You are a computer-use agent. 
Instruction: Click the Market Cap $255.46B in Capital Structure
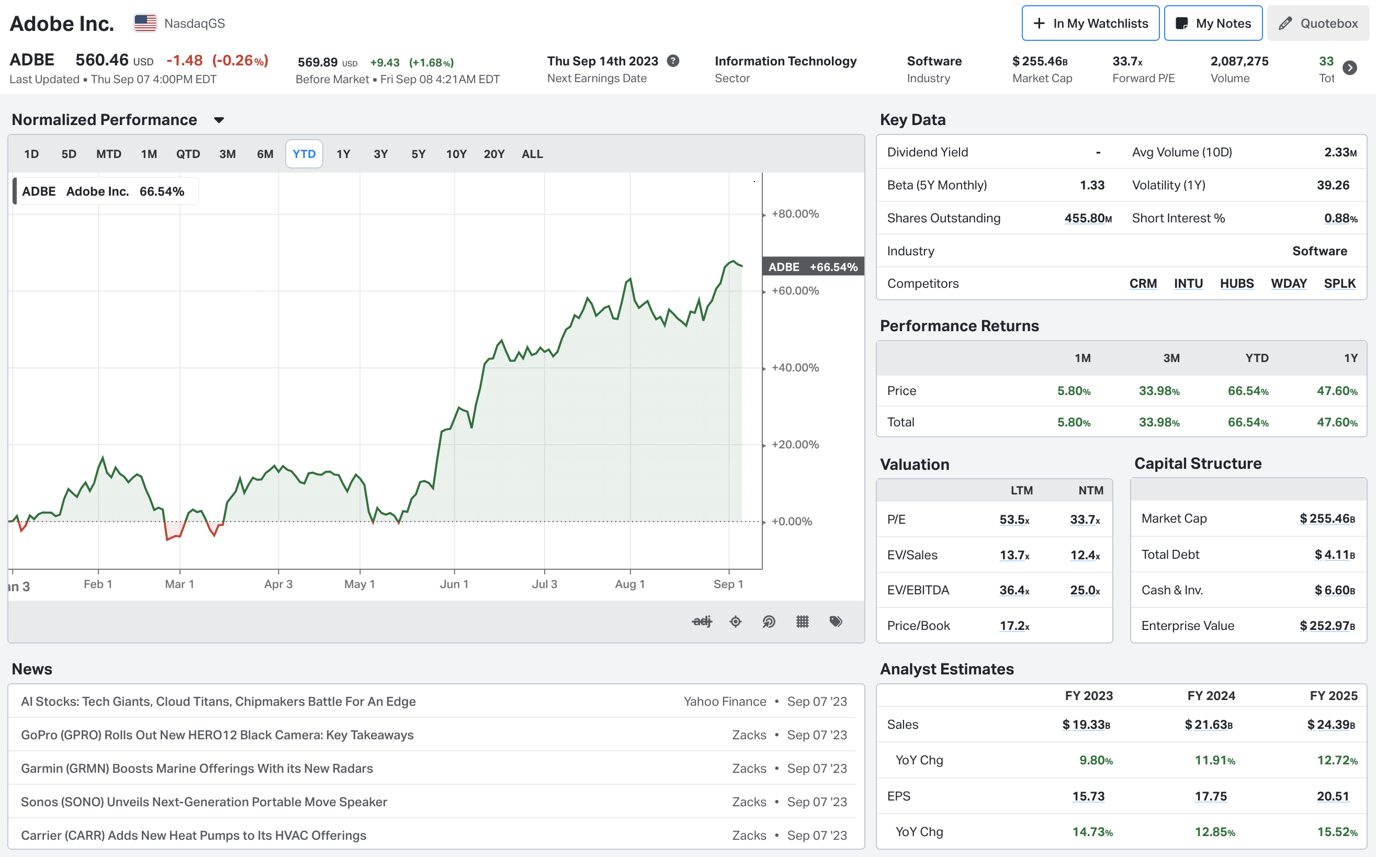point(1327,518)
